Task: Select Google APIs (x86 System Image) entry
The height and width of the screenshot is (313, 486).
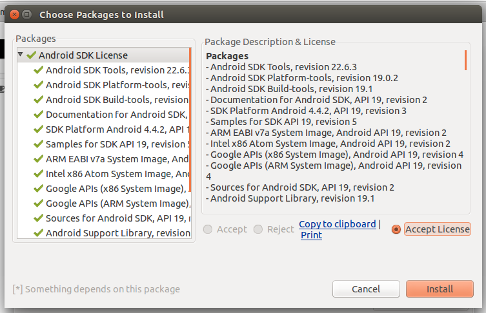Action: coord(116,189)
